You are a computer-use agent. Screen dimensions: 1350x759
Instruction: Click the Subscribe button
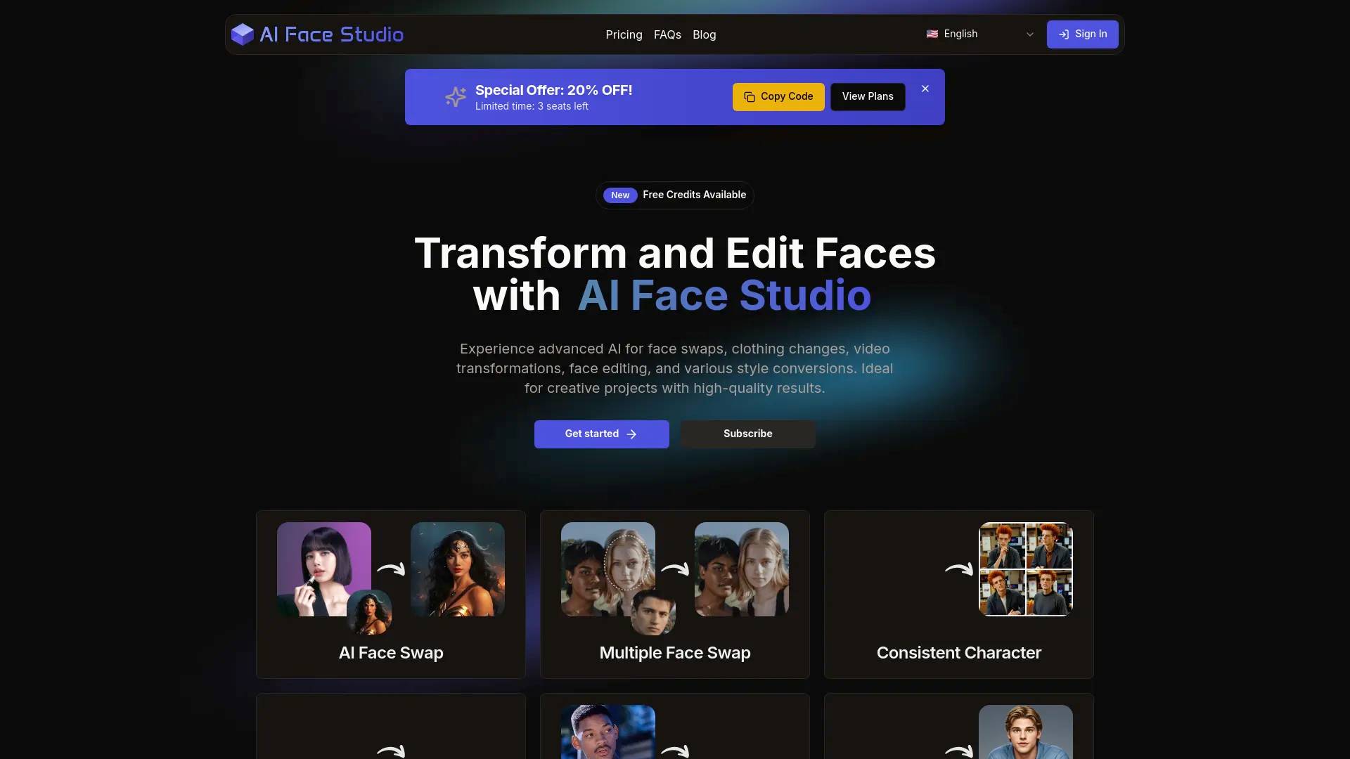pyautogui.click(x=748, y=434)
